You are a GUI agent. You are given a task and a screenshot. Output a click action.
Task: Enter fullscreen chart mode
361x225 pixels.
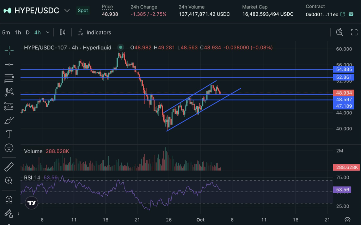(x=354, y=32)
